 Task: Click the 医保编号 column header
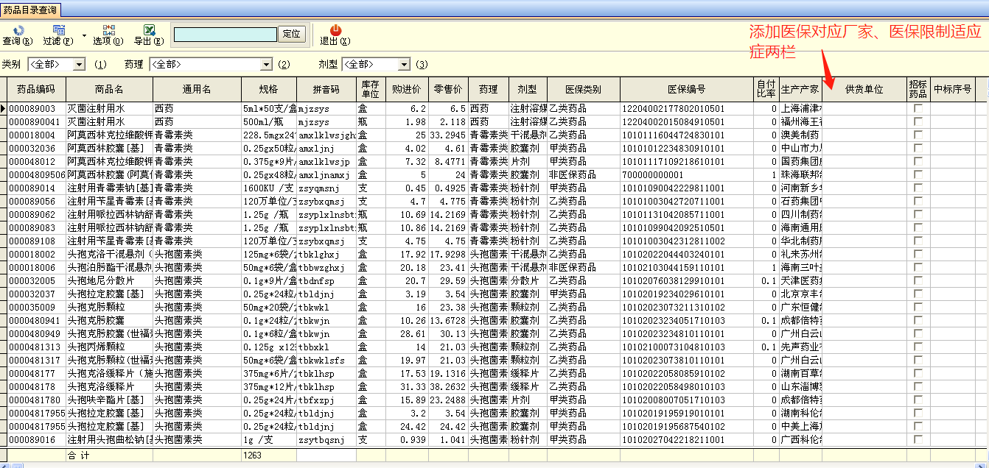[687, 89]
